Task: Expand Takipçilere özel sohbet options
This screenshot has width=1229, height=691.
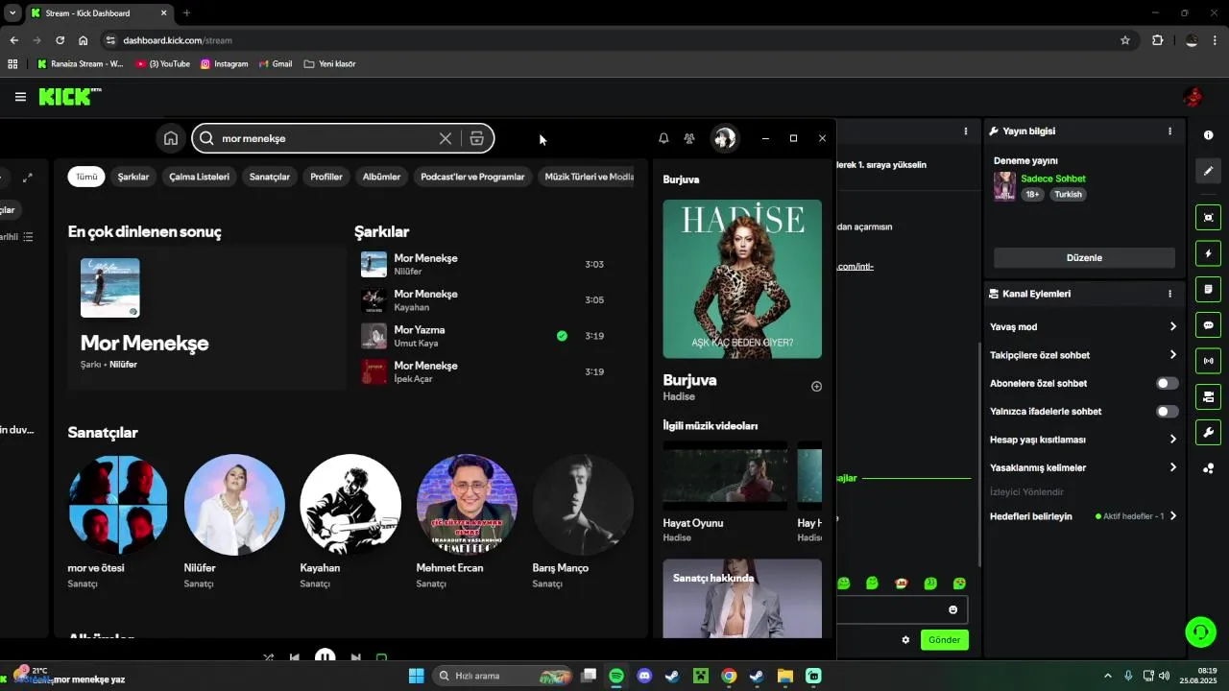Action: pyautogui.click(x=1082, y=355)
